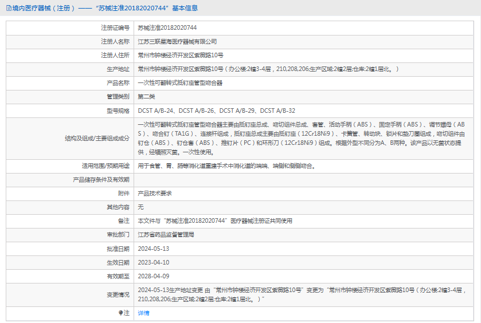Click the 产品名称 label
This screenshot has height=323, width=481.
pyautogui.click(x=118, y=82)
